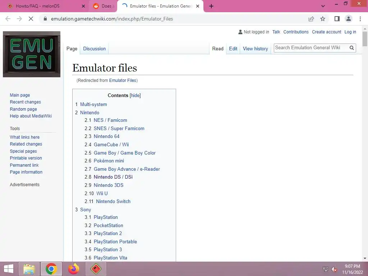
Task: Open Recent changes
Action: 26,102
